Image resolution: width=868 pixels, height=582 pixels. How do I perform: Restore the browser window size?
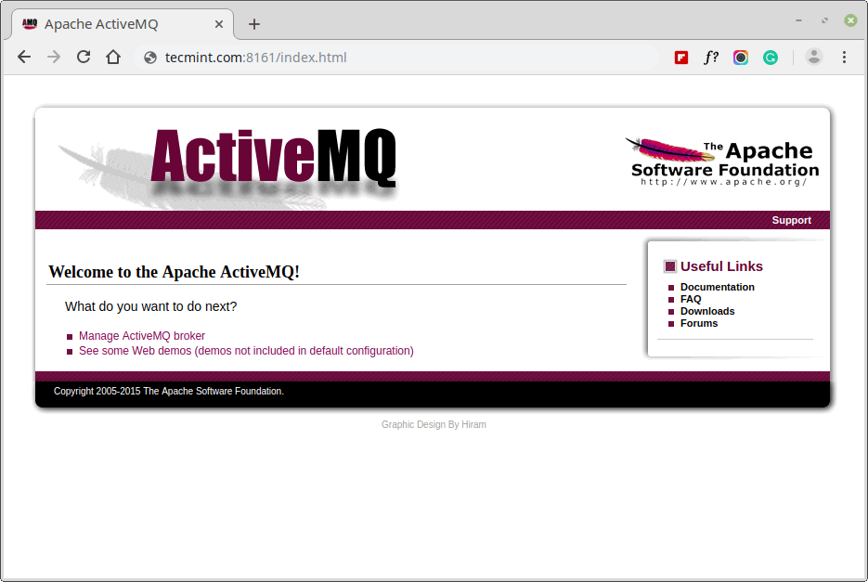(x=824, y=20)
